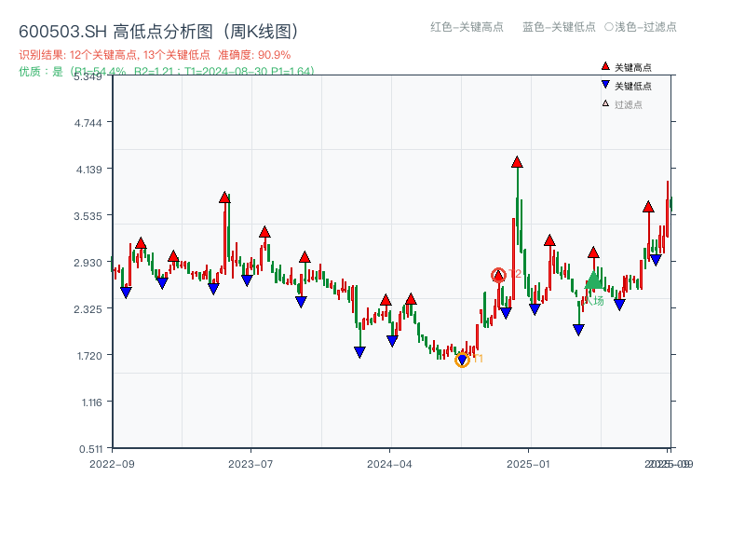Click the highest red triangle near the 2025-01 peak
Viewport: 745px width, 559px height.
[x=517, y=163]
